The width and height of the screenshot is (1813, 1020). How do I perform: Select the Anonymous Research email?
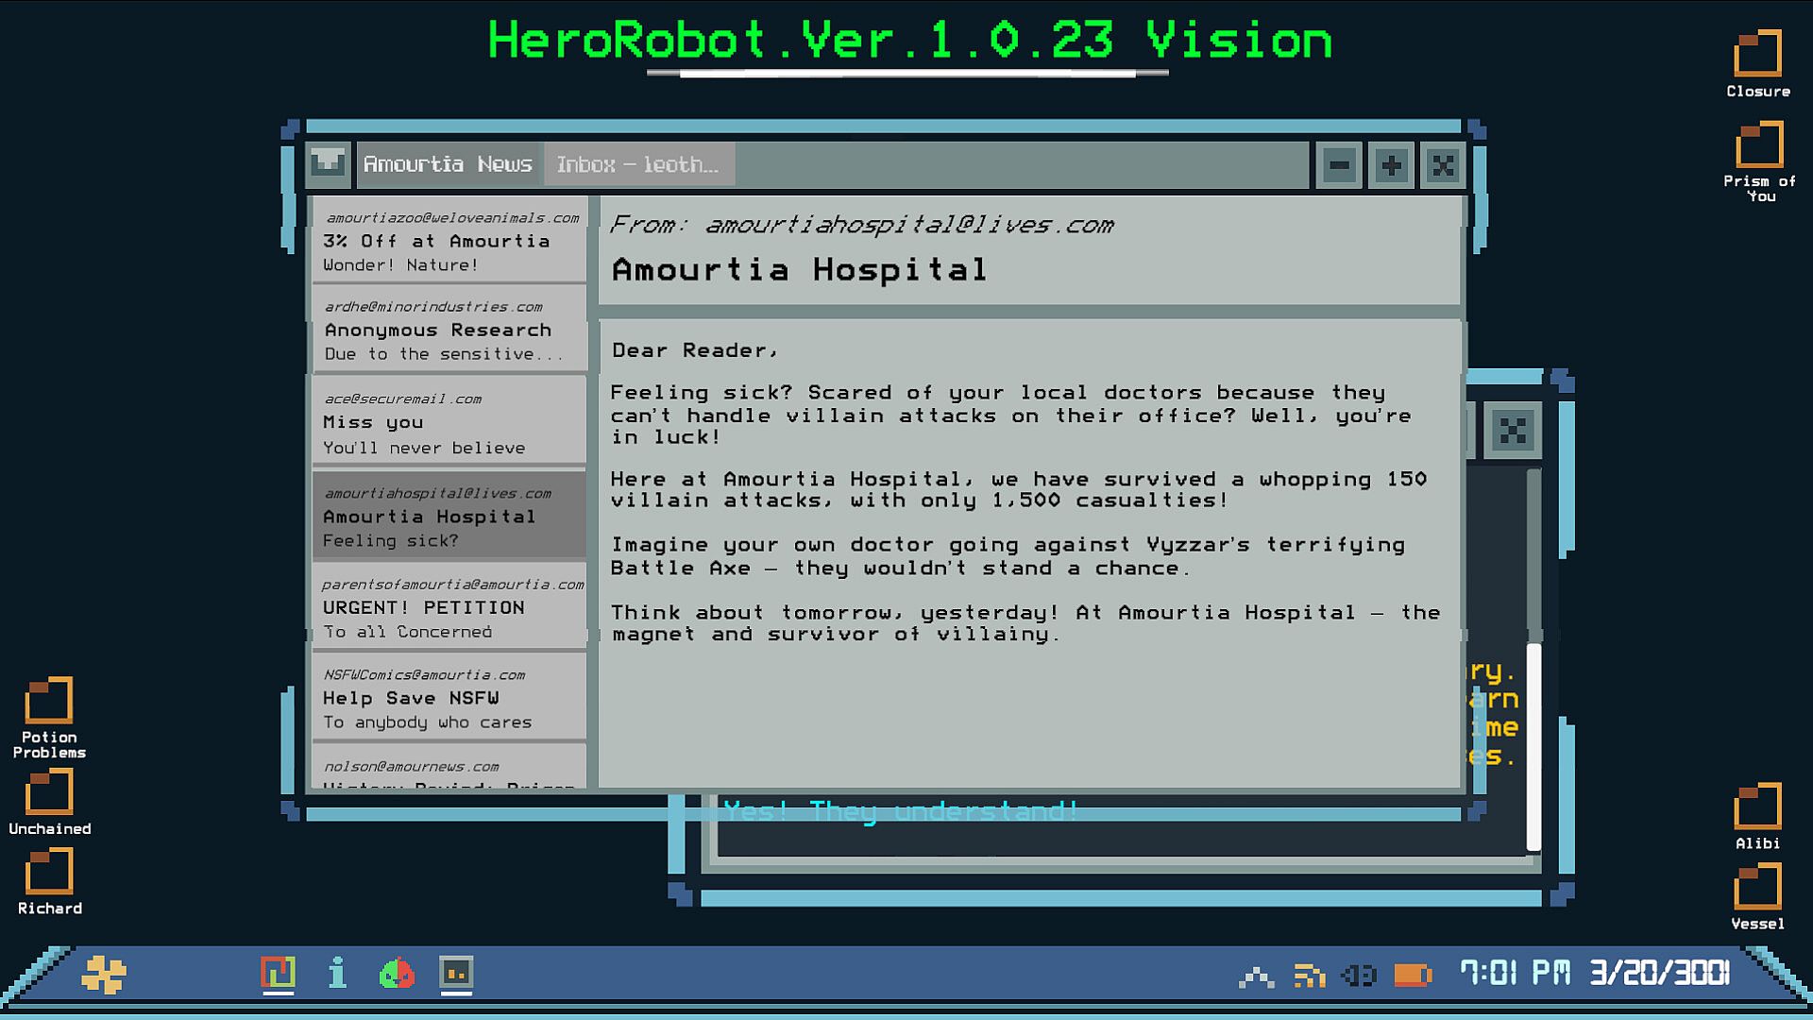[x=449, y=330]
